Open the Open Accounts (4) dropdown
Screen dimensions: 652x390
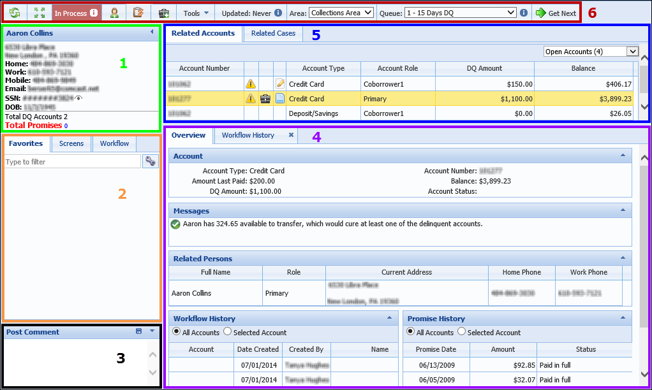click(591, 52)
